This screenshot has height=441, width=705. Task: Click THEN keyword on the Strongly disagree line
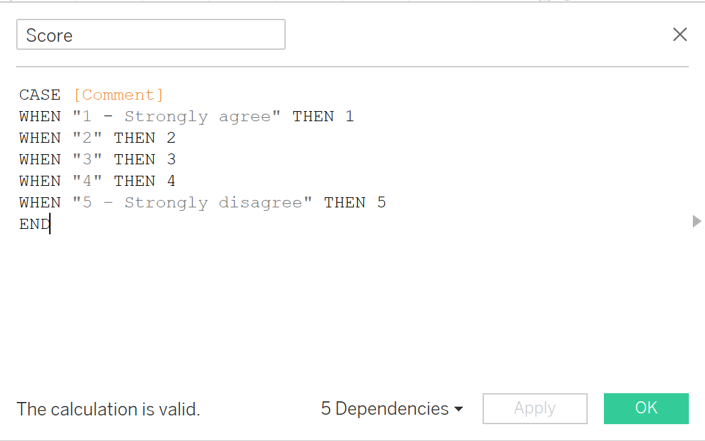[x=344, y=203]
